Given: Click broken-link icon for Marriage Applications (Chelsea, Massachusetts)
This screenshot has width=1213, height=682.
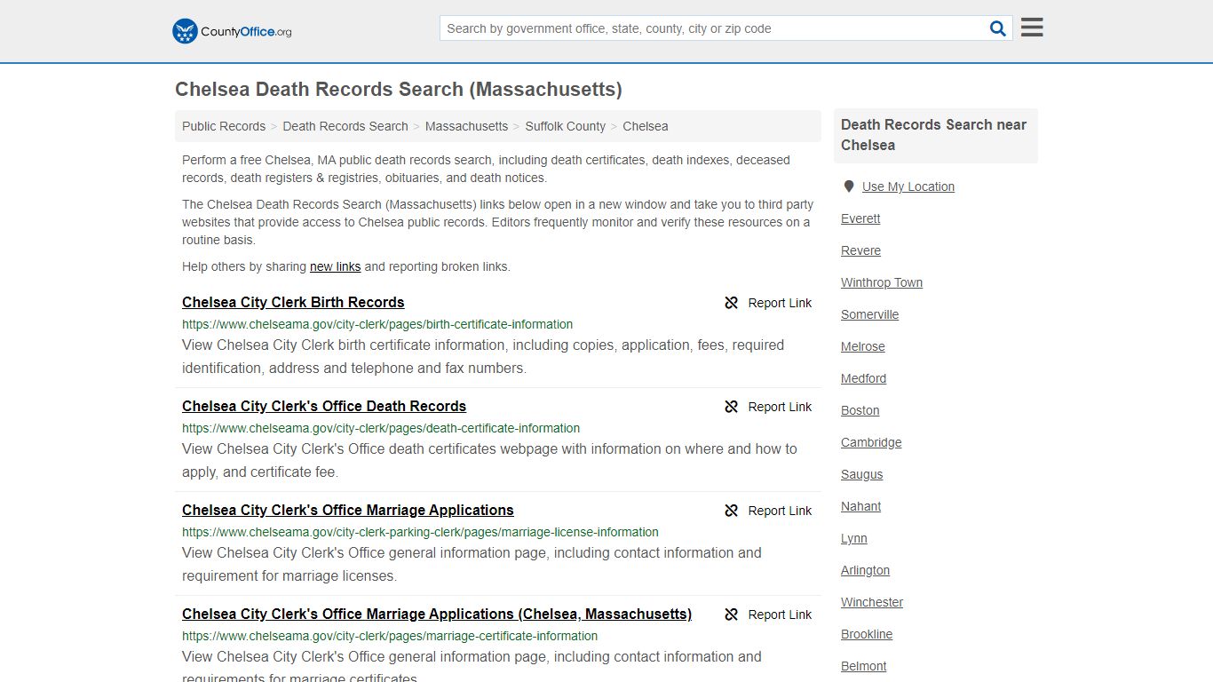Looking at the screenshot, I should tap(732, 615).
